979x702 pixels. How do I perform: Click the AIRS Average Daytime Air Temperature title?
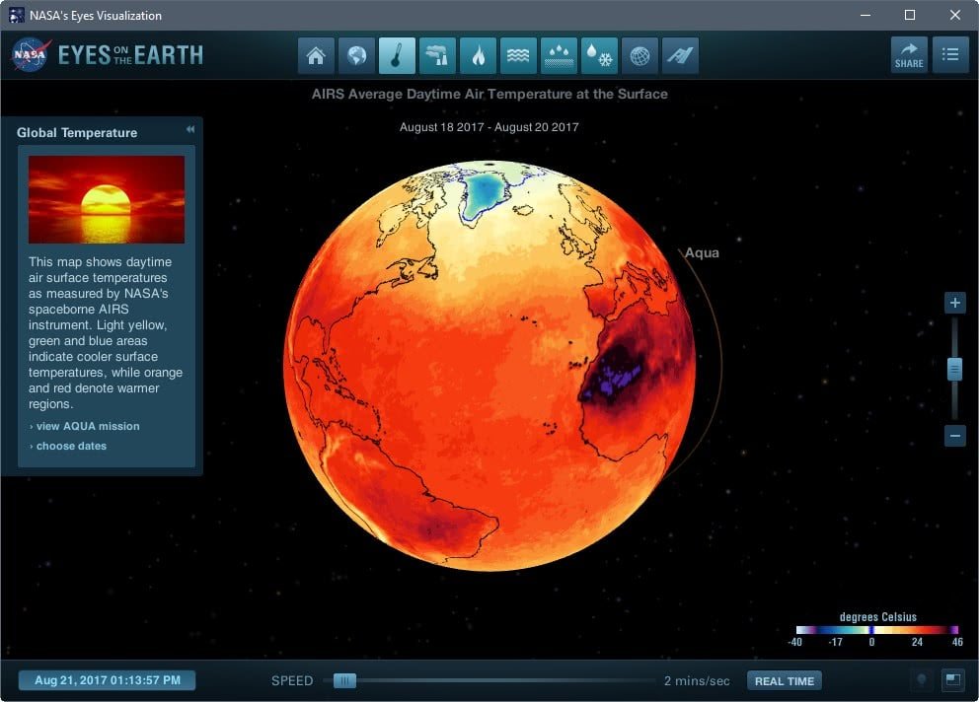(x=489, y=95)
